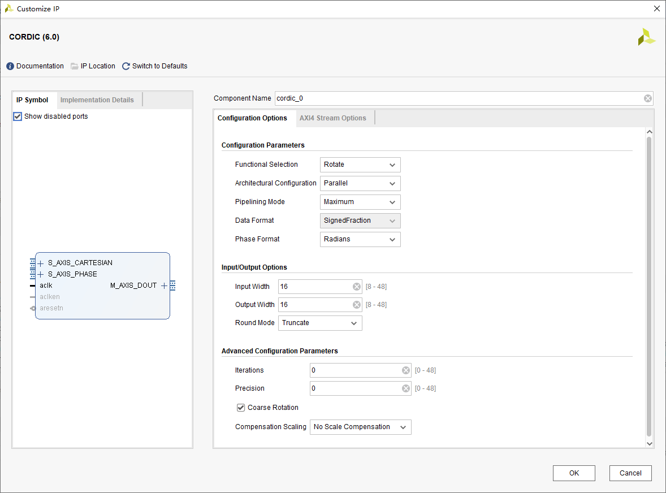
Task: Click the IP Location folder icon
Action: tap(74, 66)
